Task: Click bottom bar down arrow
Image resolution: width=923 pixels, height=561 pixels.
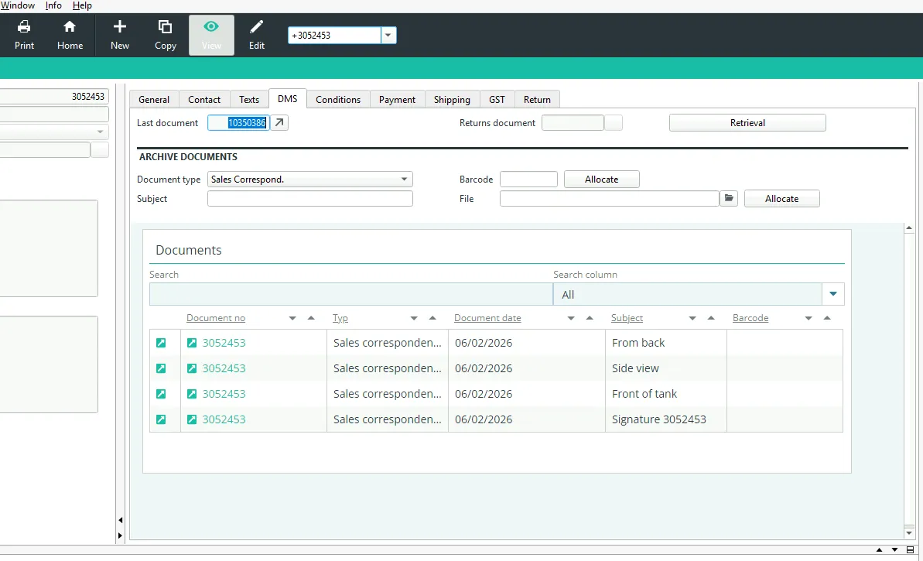Action: click(x=894, y=550)
